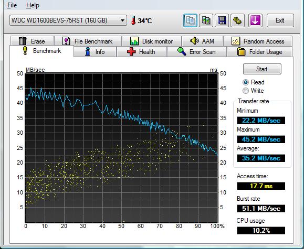The image size is (304, 249).
Task: Open the AAM tab
Action: [x=202, y=41]
